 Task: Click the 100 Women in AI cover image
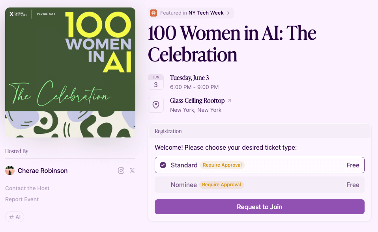pos(70,72)
